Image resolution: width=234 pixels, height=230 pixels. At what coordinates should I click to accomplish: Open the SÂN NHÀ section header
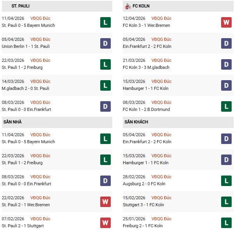(x=13, y=122)
